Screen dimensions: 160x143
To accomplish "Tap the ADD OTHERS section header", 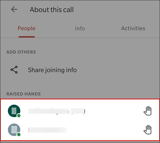I will [x=21, y=52].
